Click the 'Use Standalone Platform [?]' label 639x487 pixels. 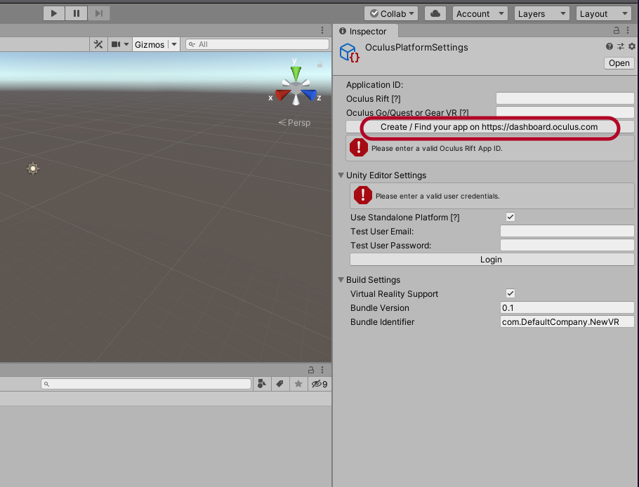coord(404,218)
